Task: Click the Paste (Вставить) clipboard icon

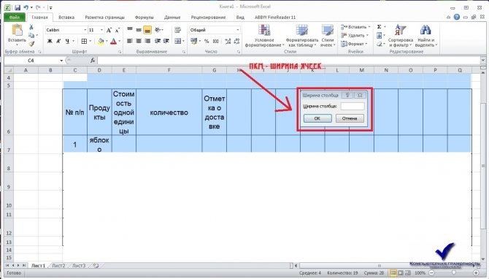Action: pyautogui.click(x=17, y=30)
